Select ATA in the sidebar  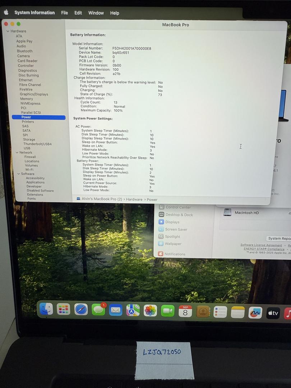tap(19, 36)
